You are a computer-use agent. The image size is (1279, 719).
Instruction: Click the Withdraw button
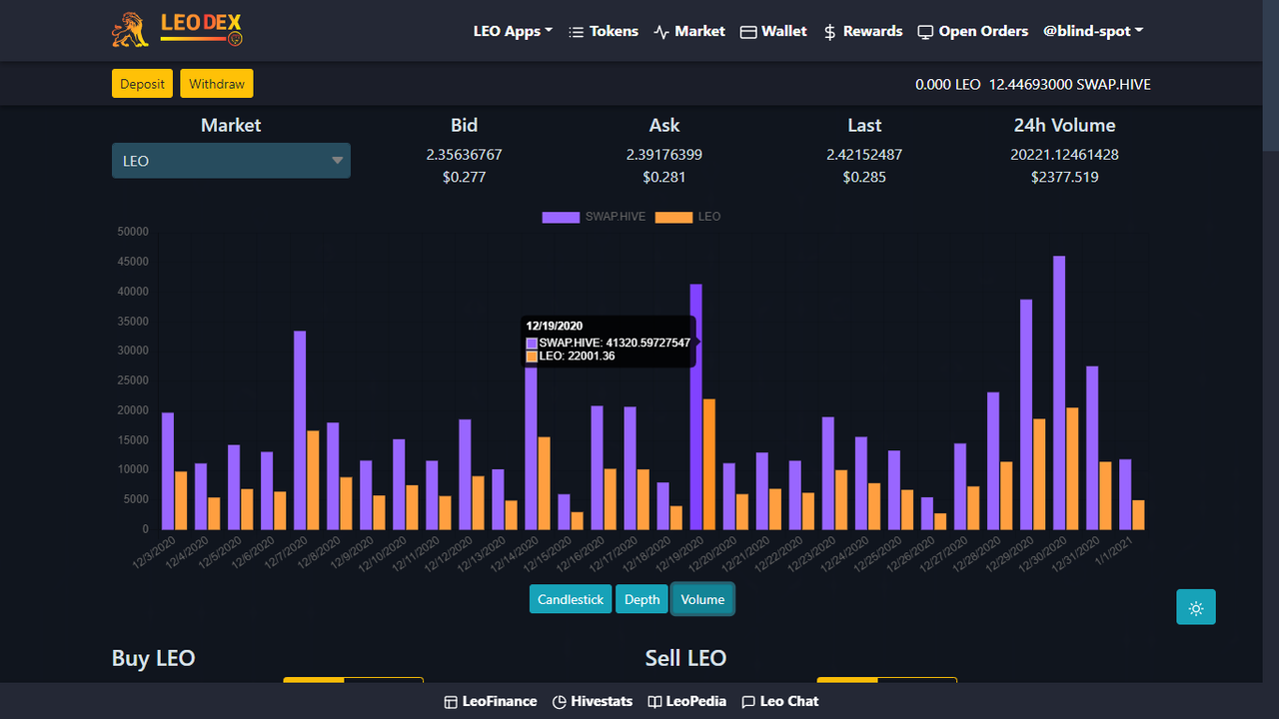pos(217,84)
